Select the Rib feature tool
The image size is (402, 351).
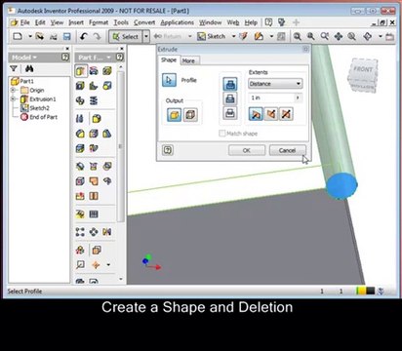coord(94,86)
